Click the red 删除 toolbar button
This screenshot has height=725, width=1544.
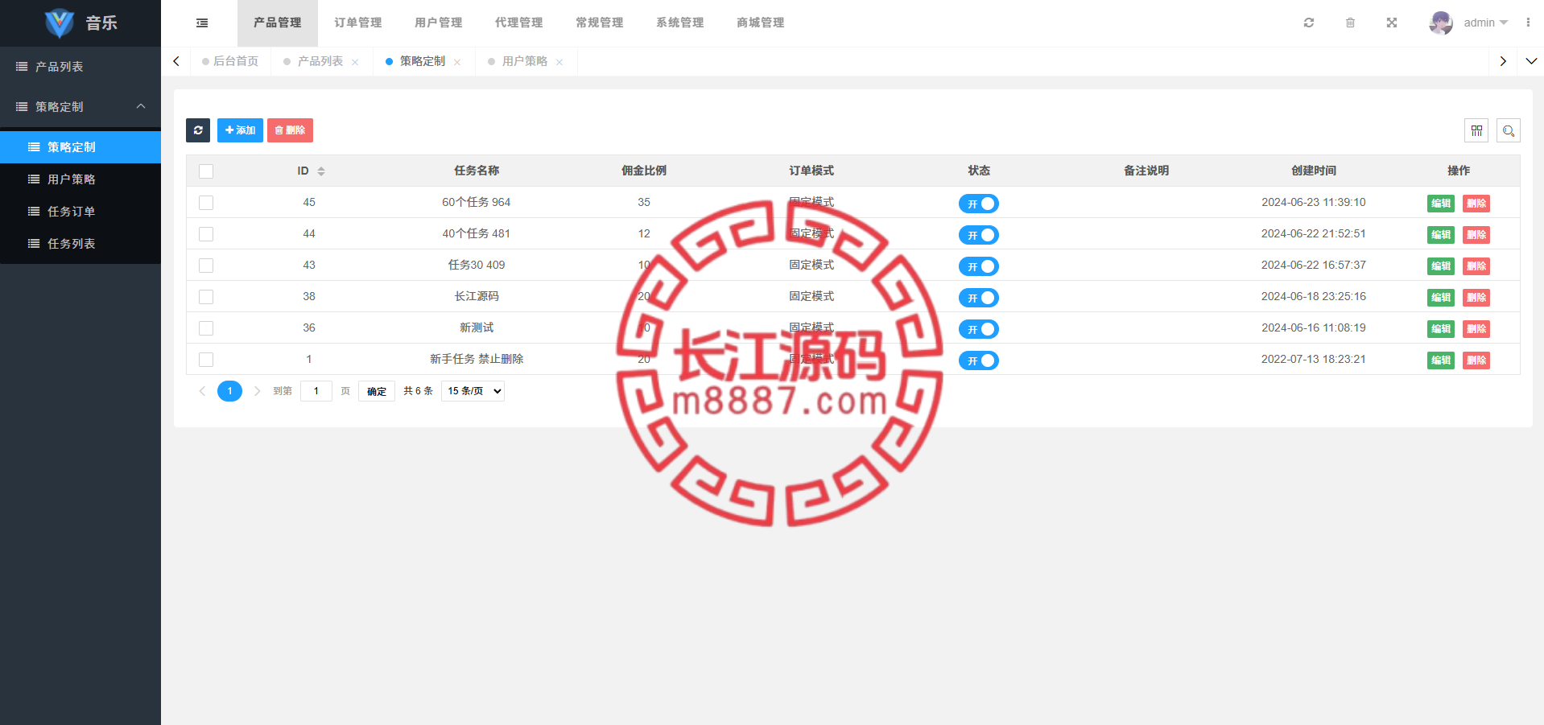290,130
